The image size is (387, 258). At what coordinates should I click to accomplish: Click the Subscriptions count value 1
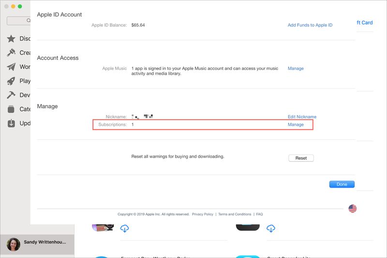pos(133,124)
